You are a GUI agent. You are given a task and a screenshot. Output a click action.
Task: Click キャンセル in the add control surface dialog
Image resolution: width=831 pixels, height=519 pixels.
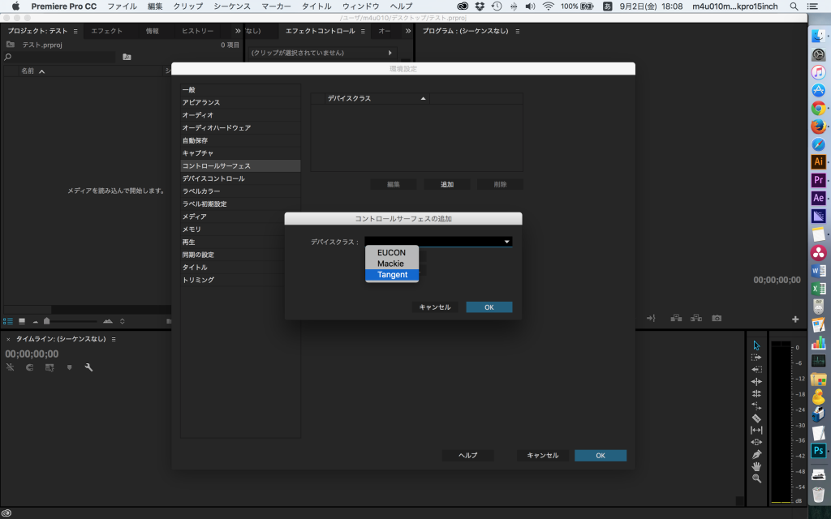[434, 307]
